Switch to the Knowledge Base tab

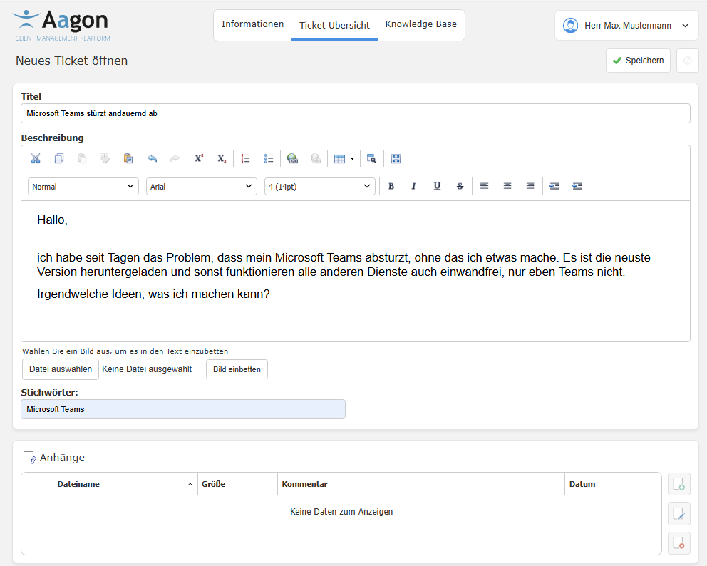[x=420, y=24]
